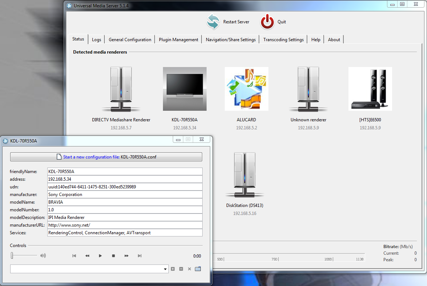The image size is (427, 286).
Task: Click the manufacturer field Sony Corporation
Action: pos(125,194)
